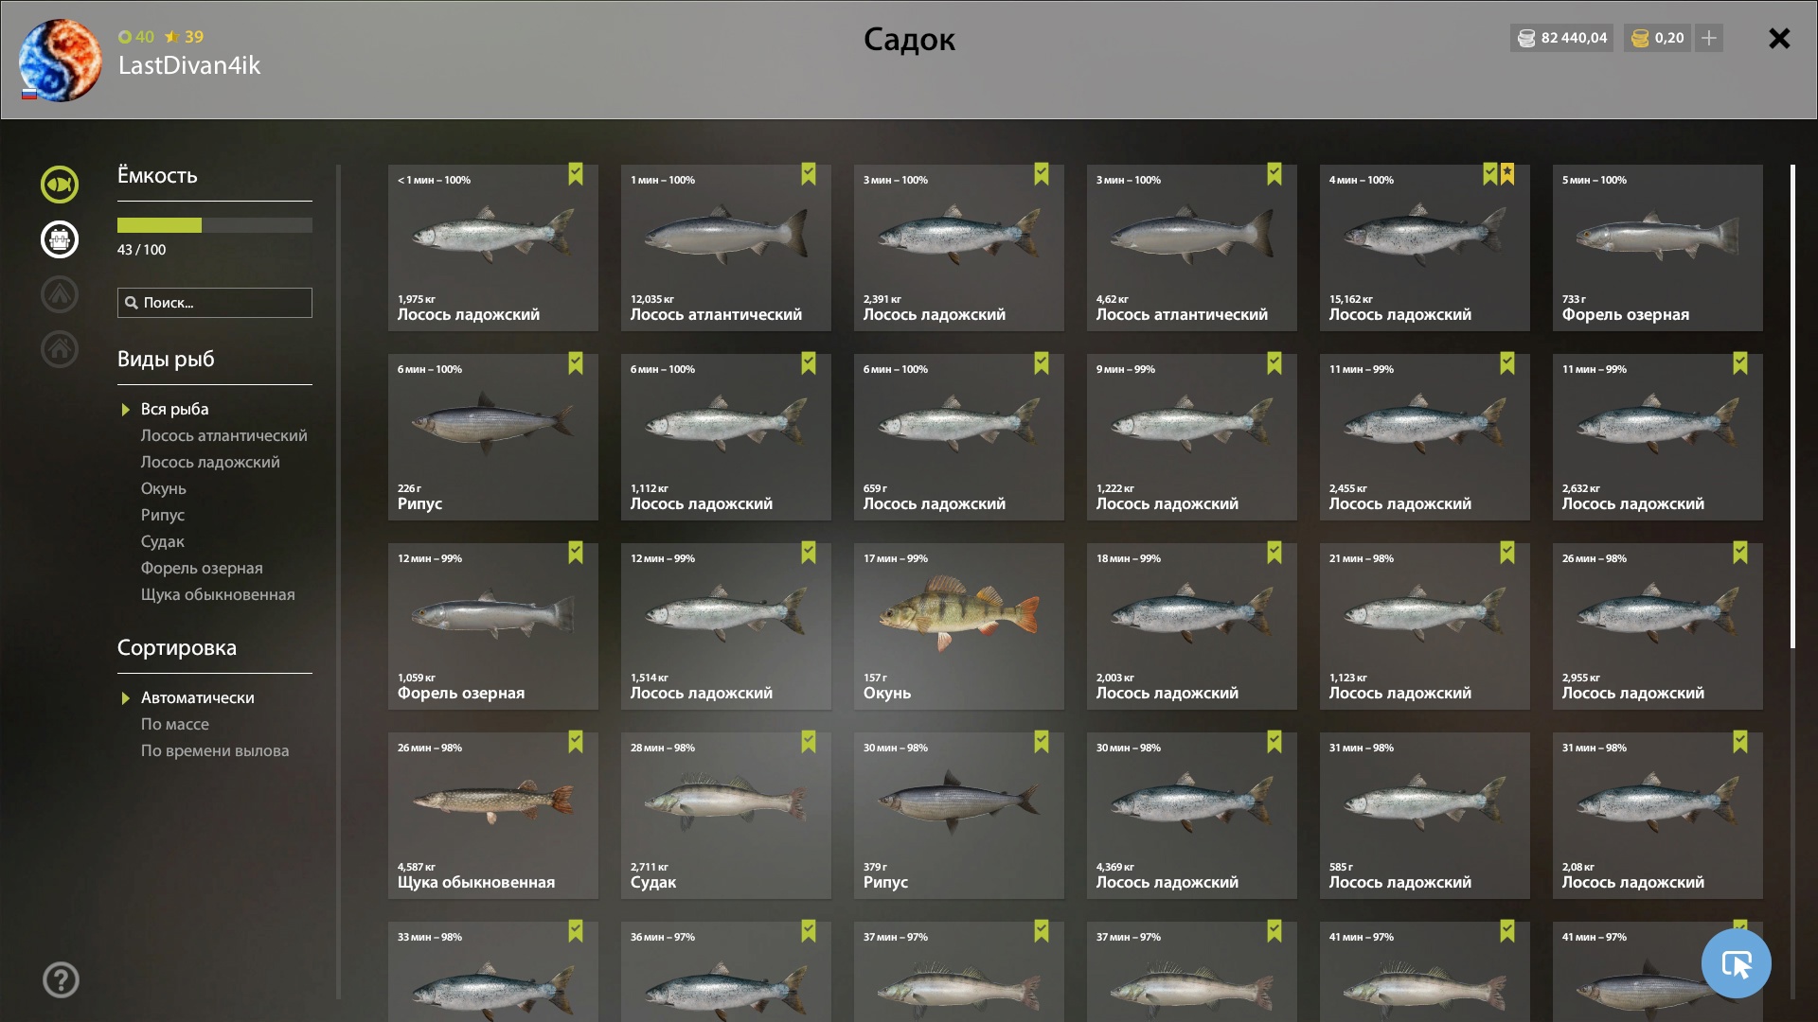Viewport: 1818px width, 1022px height.
Task: Filter list by Лосось ладожский
Action: pos(210,462)
